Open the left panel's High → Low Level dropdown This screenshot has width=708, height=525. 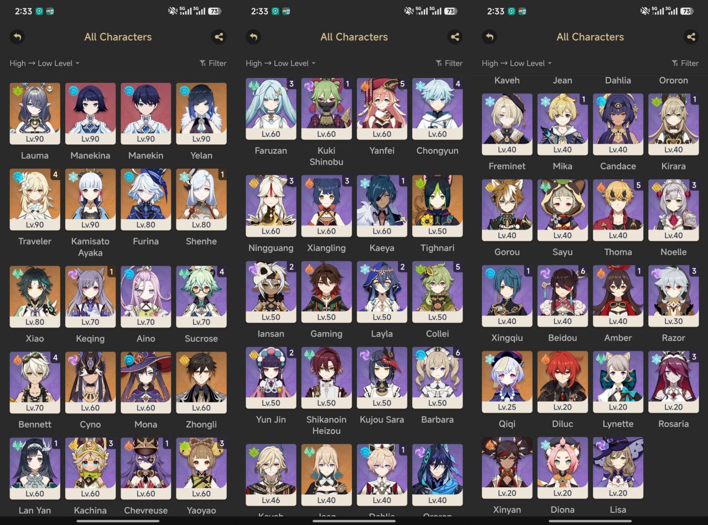click(x=44, y=63)
